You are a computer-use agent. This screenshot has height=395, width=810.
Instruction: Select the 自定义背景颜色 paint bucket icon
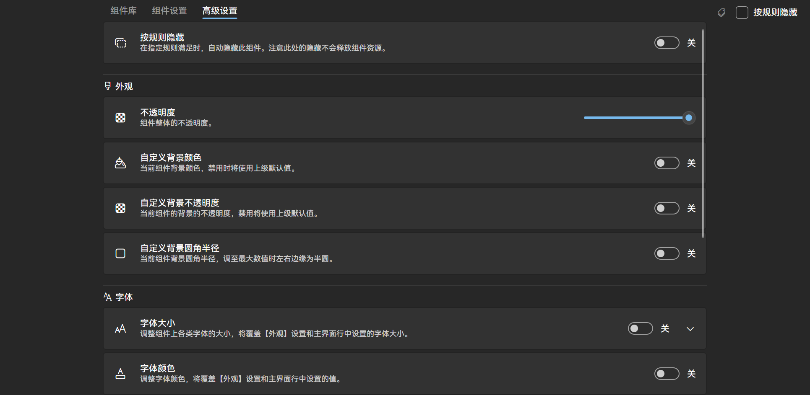tap(120, 163)
